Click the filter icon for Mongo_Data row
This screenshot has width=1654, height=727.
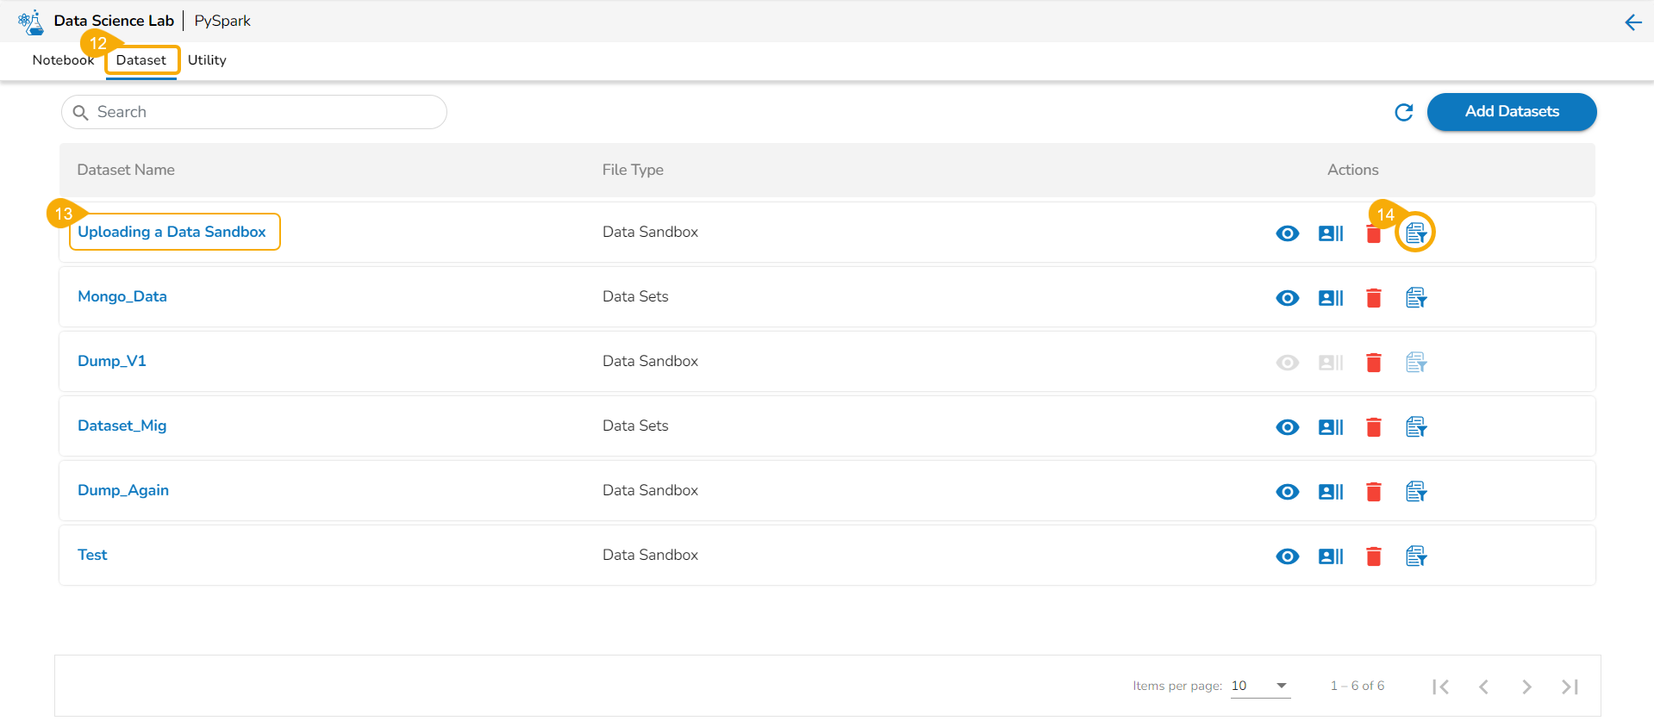[1415, 298]
